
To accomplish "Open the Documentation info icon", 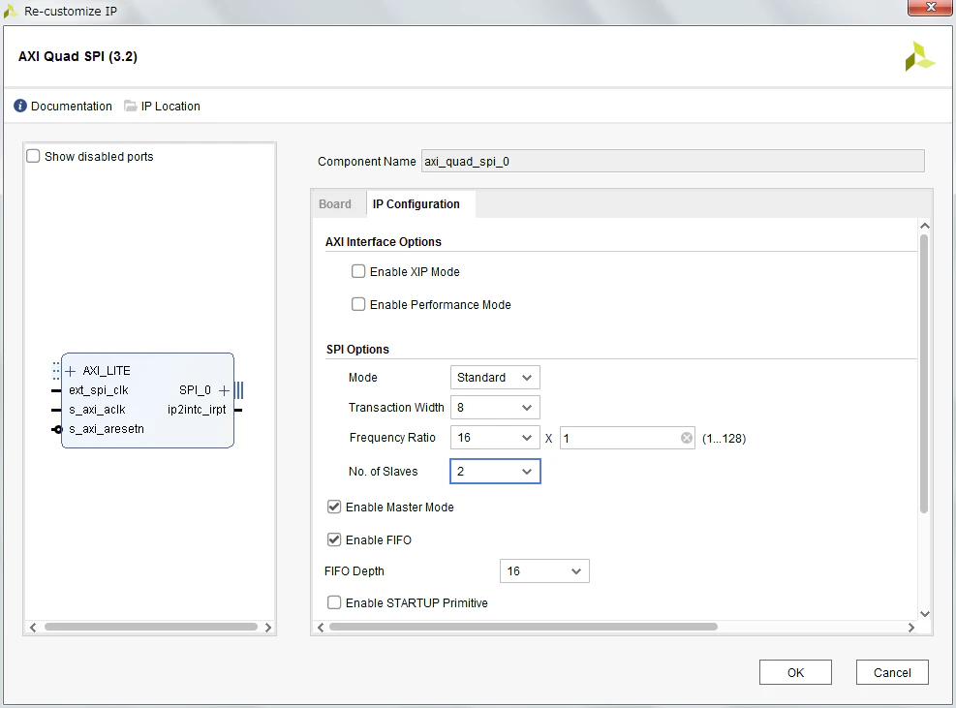I will pyautogui.click(x=20, y=107).
